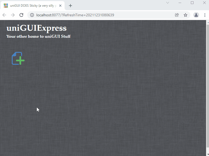Click the uniGUIExpress heading
The width and height of the screenshot is (209, 156).
37,28
